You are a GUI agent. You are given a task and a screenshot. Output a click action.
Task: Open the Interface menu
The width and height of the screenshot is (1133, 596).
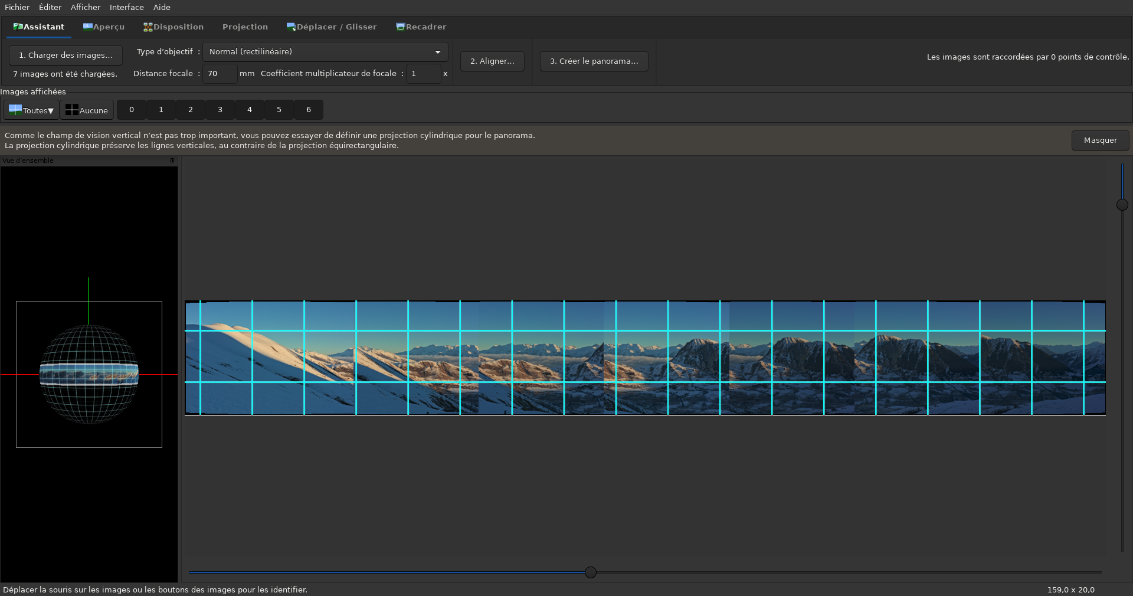pos(126,7)
